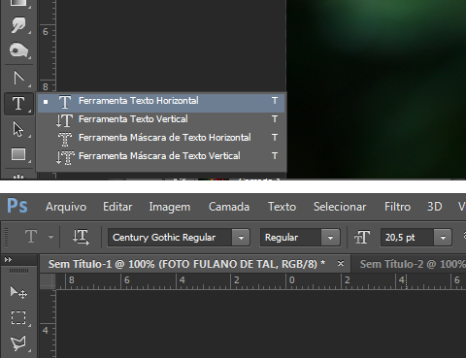
Task: Open the Filtro menu
Action: [x=397, y=207]
